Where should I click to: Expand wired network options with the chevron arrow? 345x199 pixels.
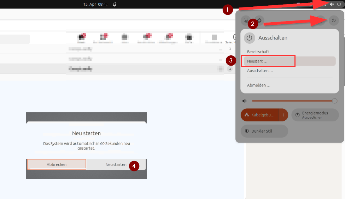(283, 115)
